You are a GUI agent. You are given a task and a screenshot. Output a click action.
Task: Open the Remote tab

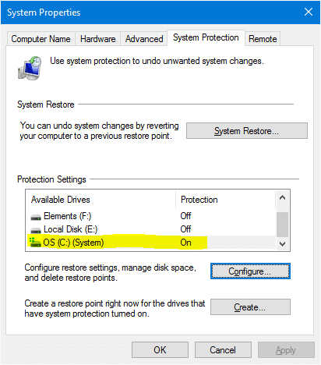click(263, 39)
